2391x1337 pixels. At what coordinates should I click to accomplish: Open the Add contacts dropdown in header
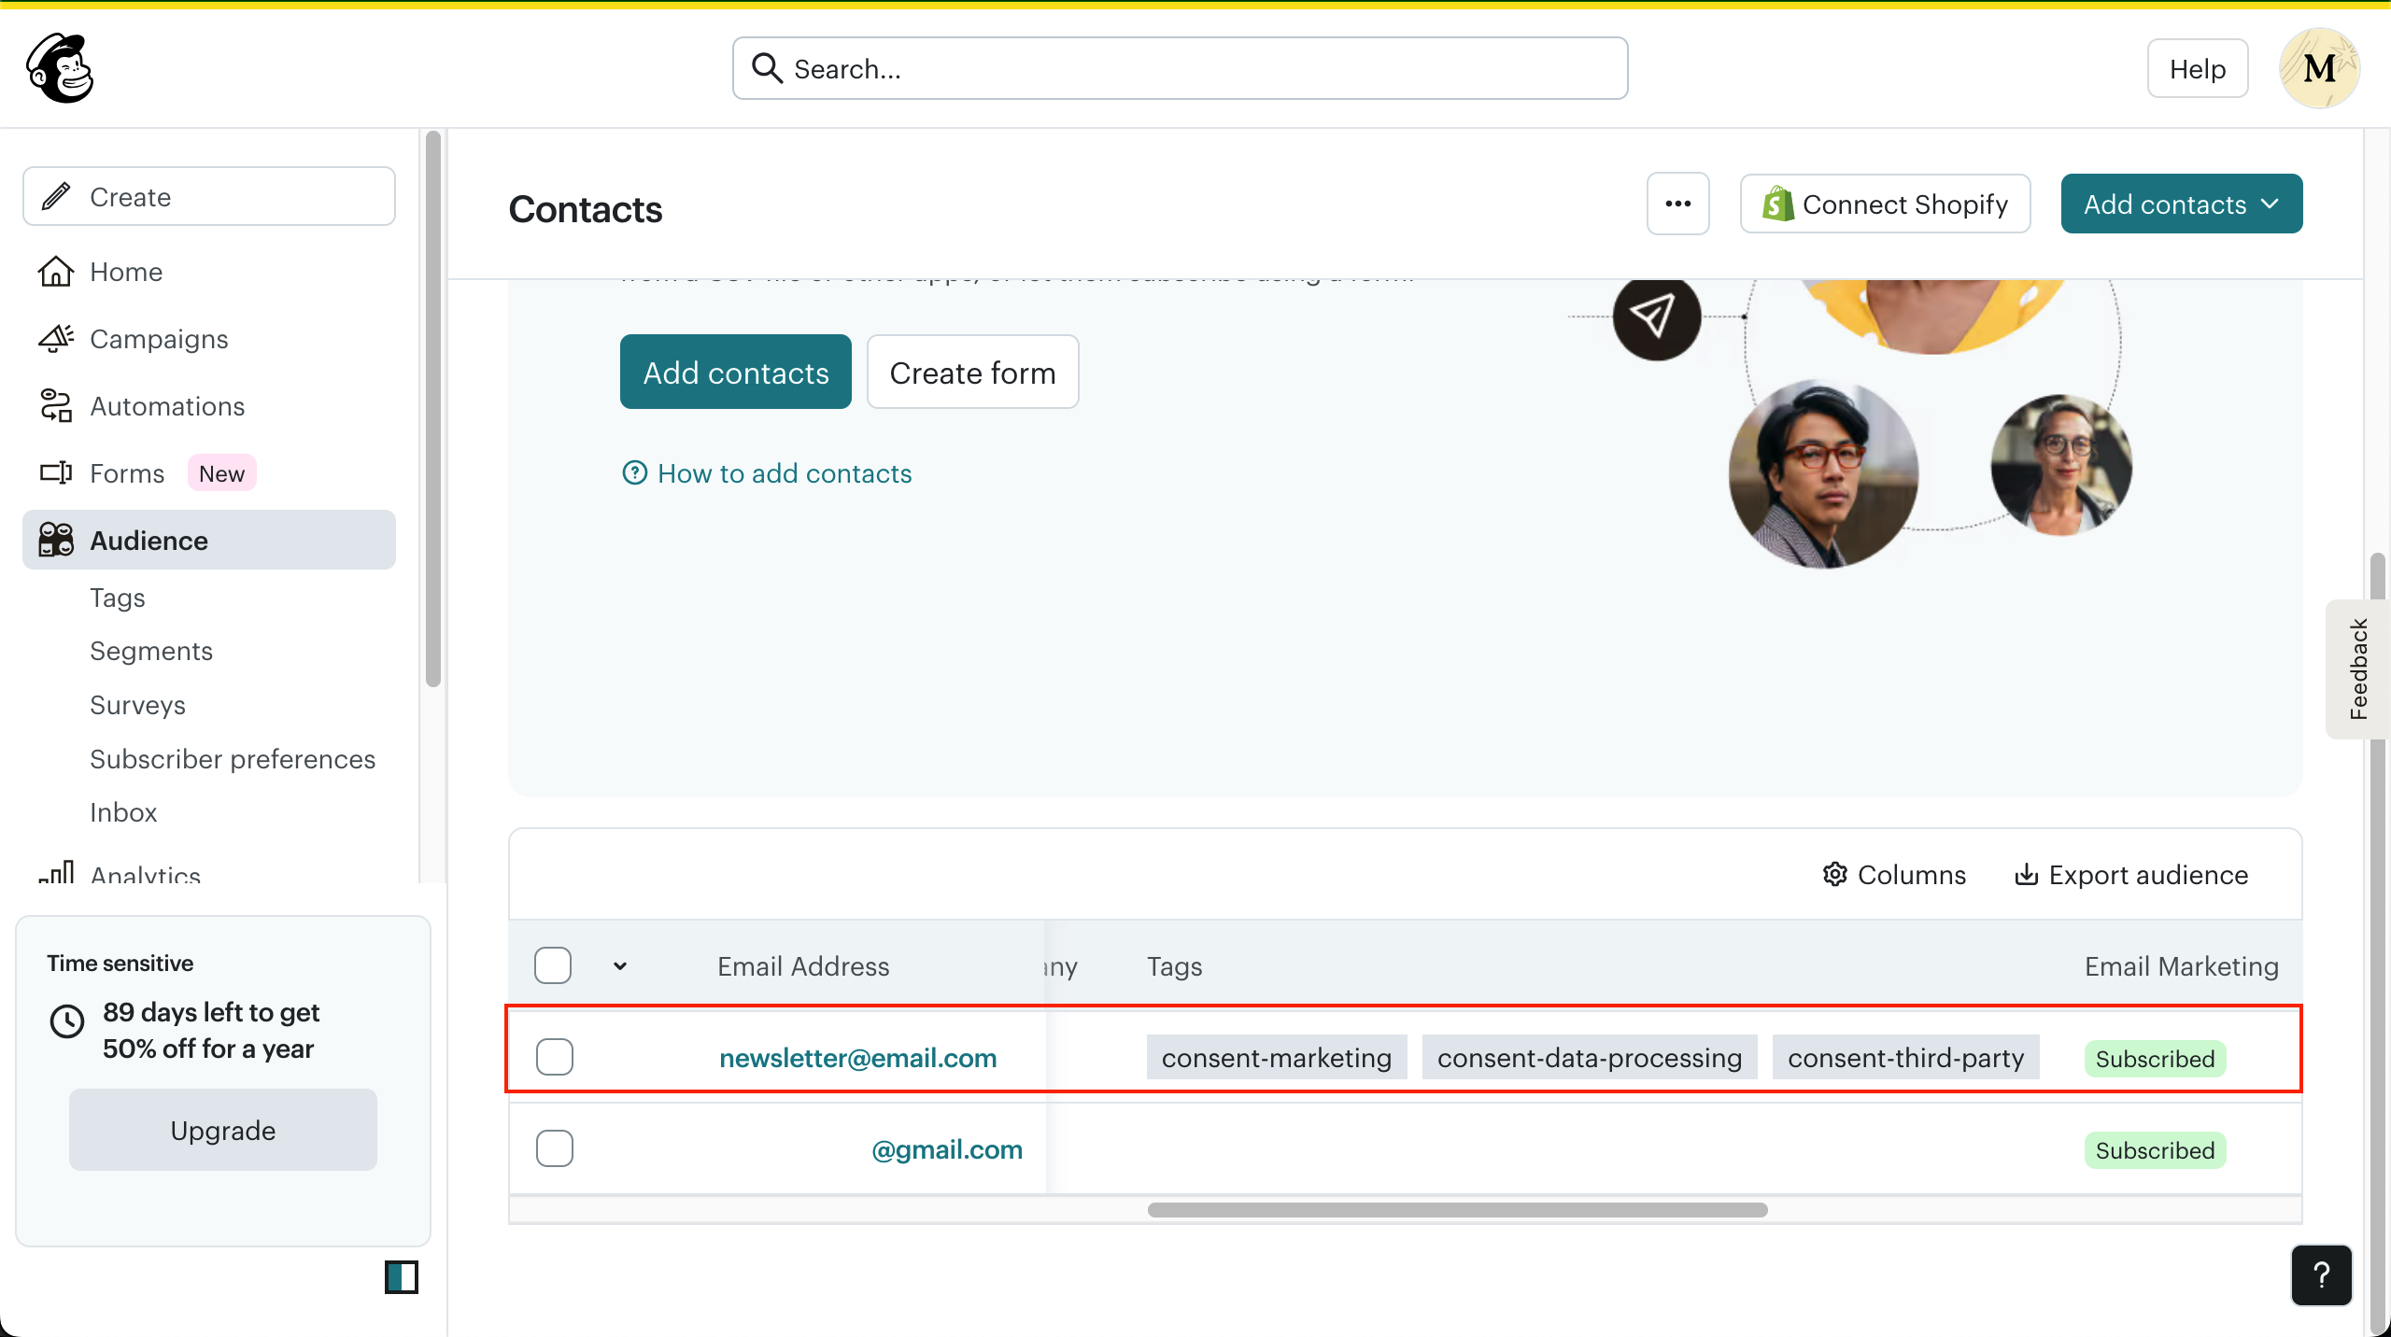pos(2182,204)
